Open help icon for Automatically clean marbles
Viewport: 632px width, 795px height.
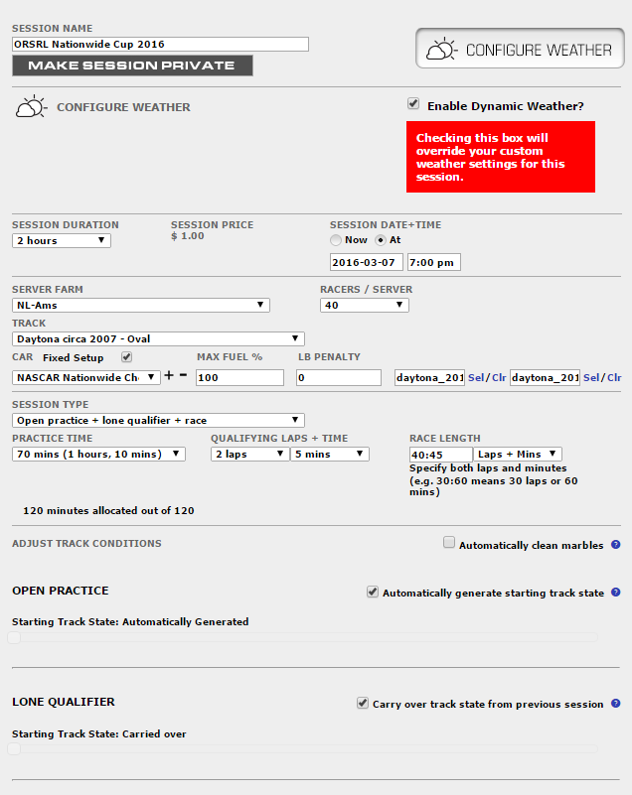(x=615, y=544)
